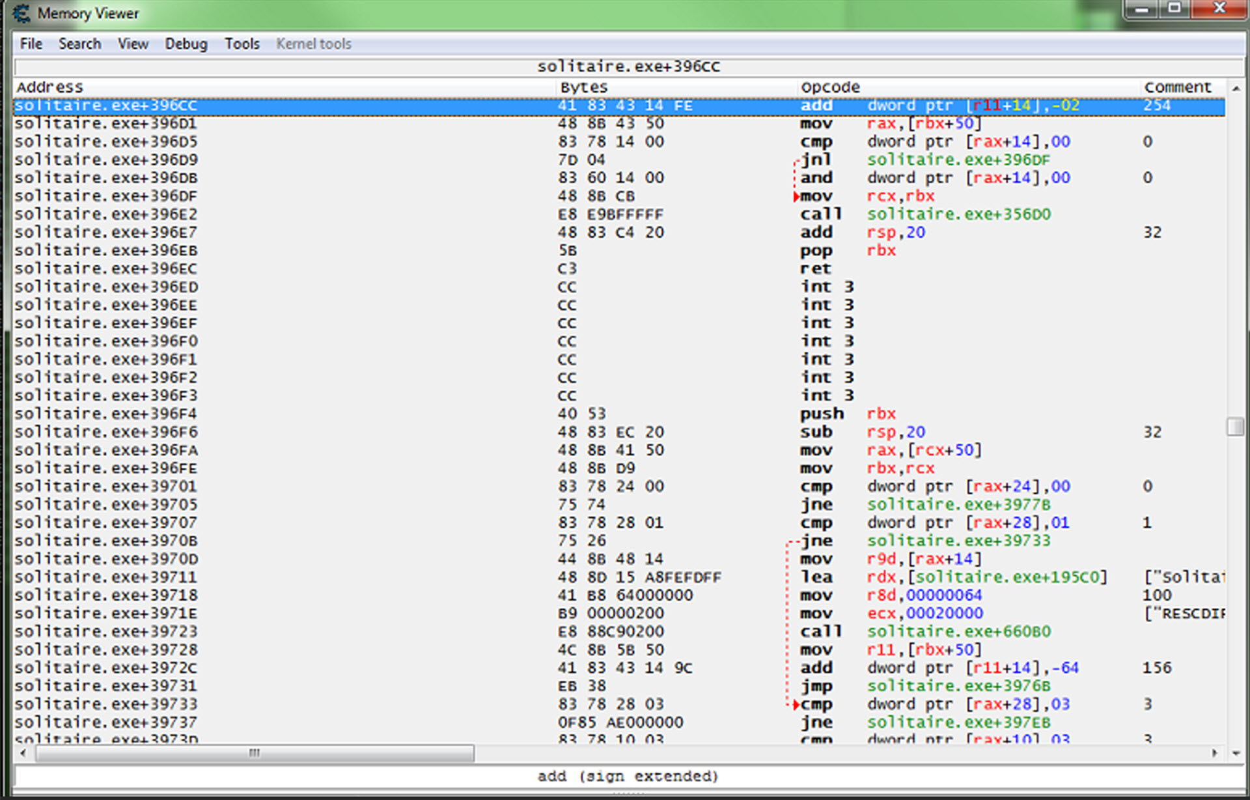This screenshot has height=800, width=1250.
Task: Close the Memory Viewer window
Action: 1219,9
